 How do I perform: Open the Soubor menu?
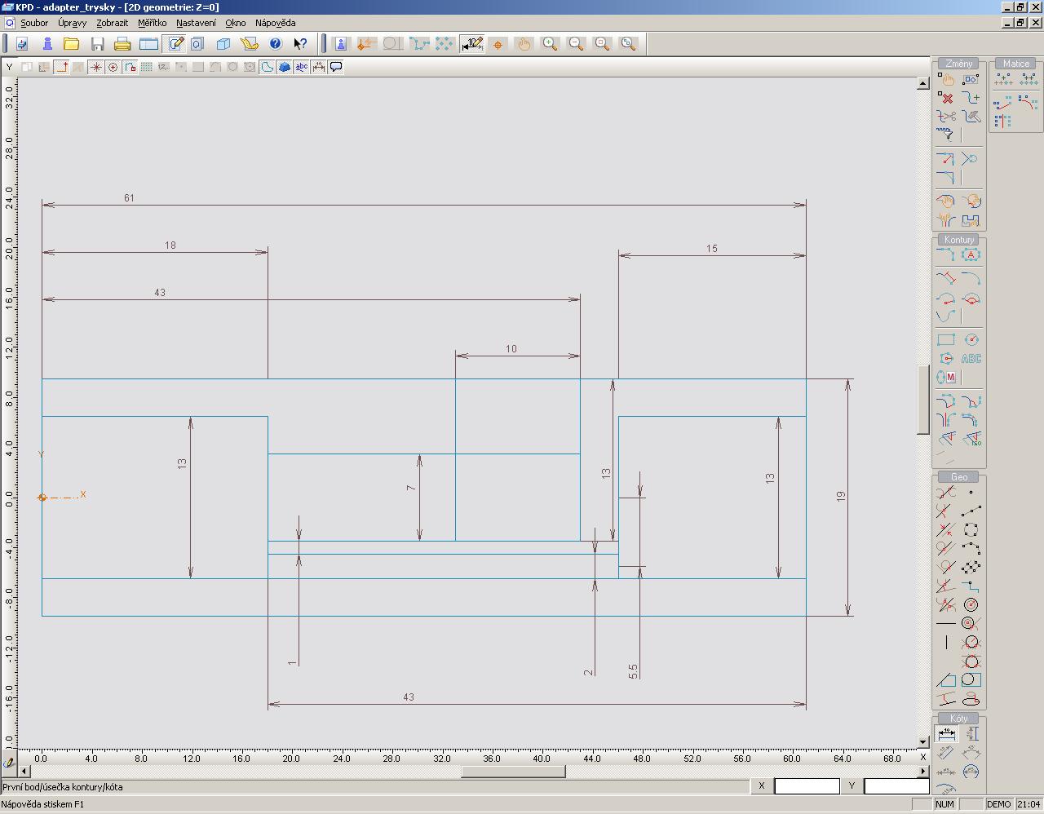pos(34,23)
